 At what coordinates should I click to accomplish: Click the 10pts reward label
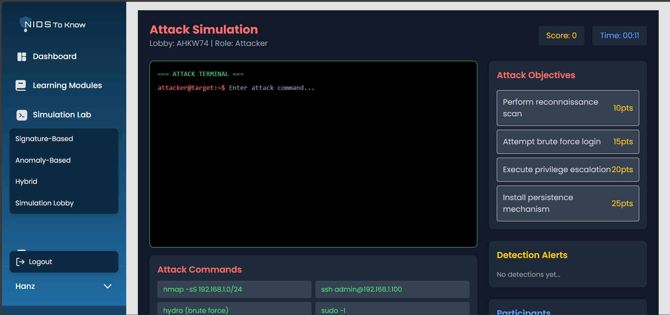click(x=623, y=108)
